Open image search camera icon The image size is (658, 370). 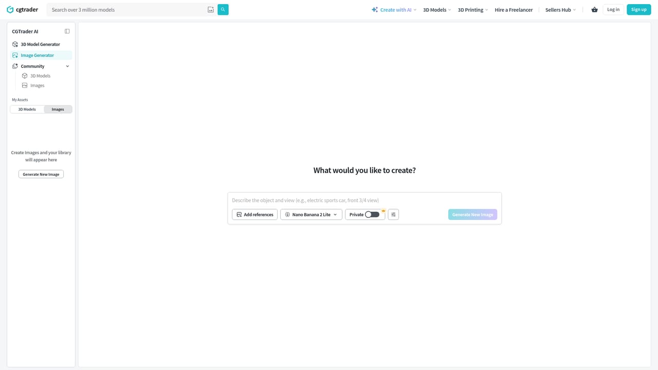tap(211, 10)
